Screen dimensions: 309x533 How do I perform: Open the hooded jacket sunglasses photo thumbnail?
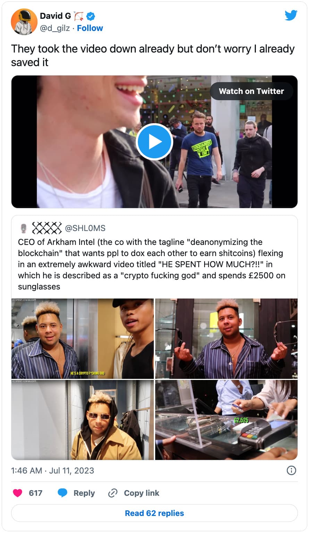click(x=83, y=420)
